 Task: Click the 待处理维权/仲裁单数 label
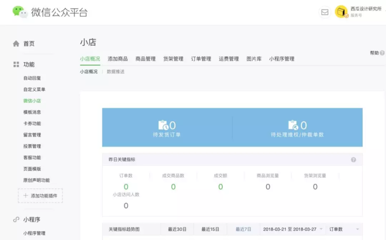pyautogui.click(x=297, y=135)
